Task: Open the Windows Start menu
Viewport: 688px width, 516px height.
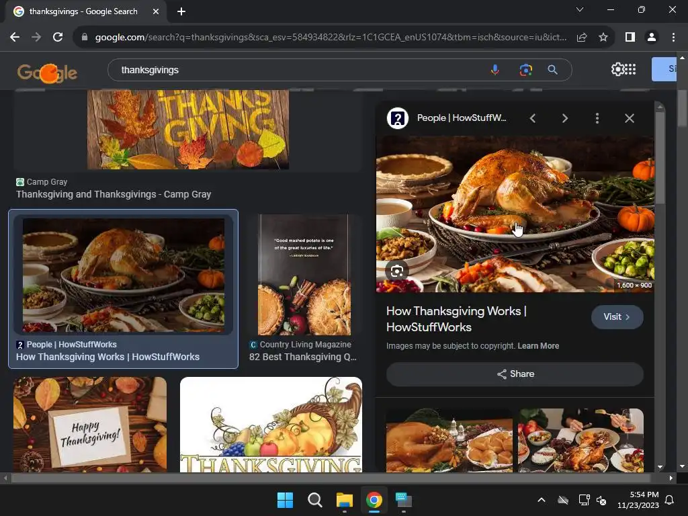Action: (285, 500)
